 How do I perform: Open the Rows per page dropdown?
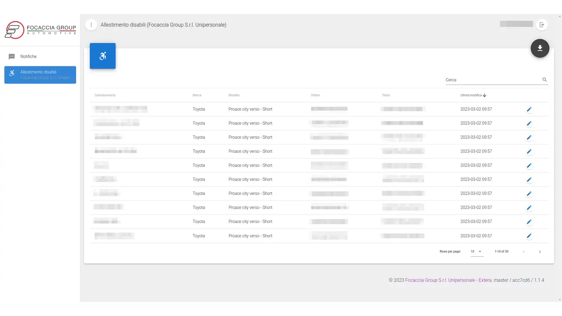(476, 252)
